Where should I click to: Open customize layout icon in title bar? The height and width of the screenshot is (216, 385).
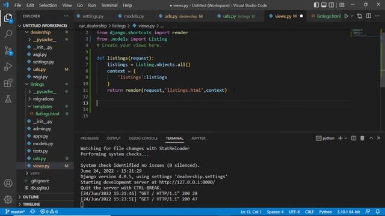pyautogui.click(x=342, y=5)
